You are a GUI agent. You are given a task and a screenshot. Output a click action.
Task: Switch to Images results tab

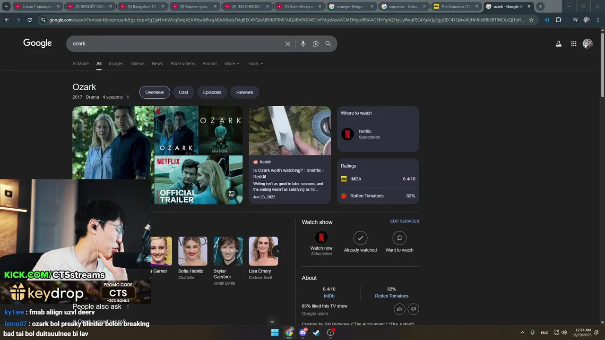(116, 64)
